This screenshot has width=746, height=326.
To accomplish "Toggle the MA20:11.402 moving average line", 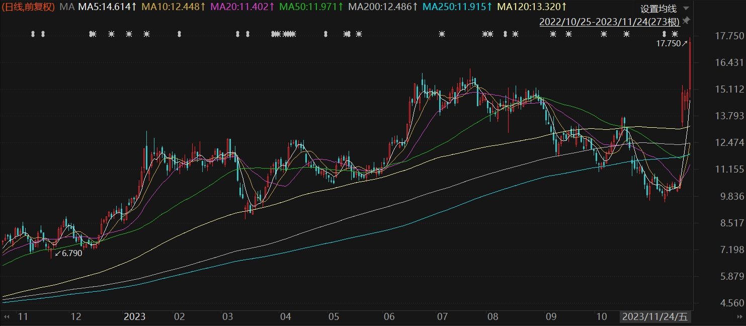I will point(243,7).
